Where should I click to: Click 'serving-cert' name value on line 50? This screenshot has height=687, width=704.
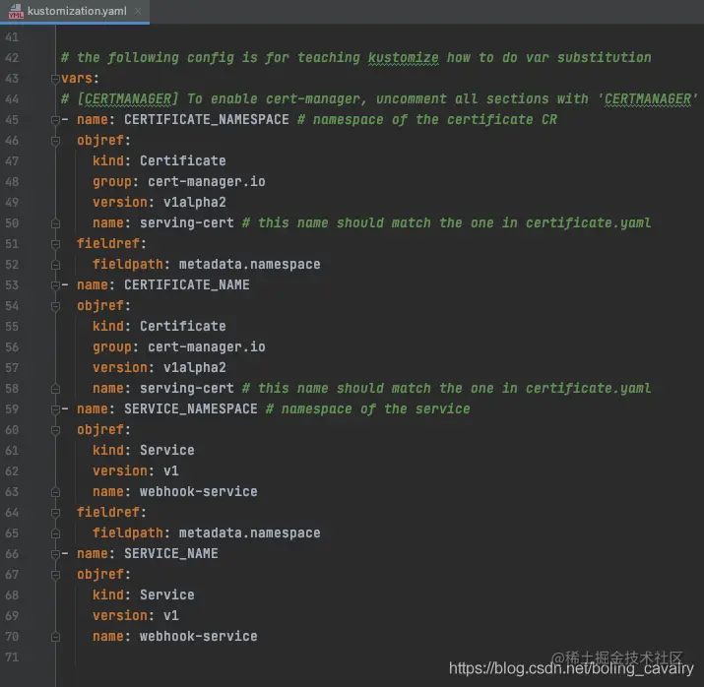pyautogui.click(x=187, y=223)
